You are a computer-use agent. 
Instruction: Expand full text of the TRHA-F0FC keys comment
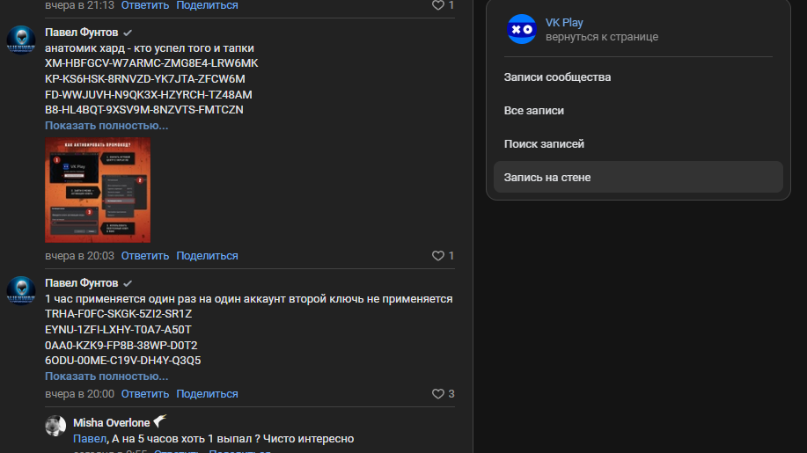106,376
